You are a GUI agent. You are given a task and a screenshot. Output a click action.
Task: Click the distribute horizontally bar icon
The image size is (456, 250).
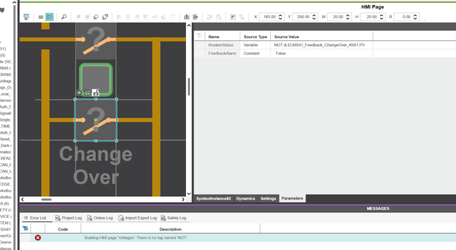pos(196,17)
